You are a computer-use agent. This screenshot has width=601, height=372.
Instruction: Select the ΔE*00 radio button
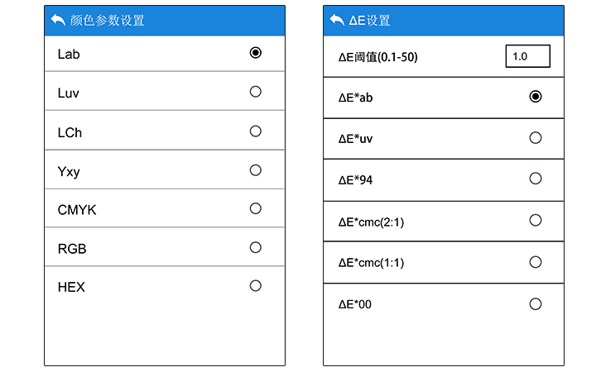[536, 304]
